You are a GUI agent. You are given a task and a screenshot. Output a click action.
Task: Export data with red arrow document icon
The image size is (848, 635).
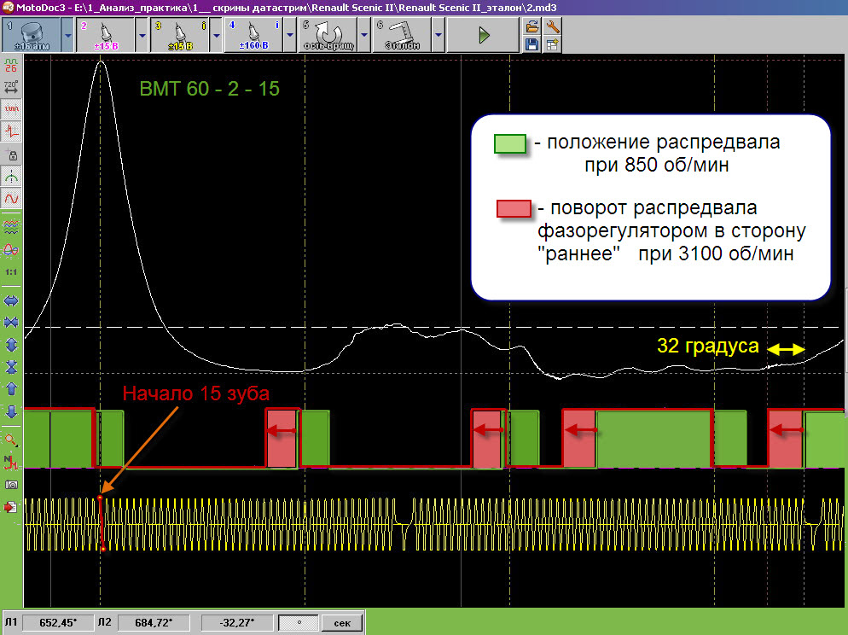(x=11, y=507)
